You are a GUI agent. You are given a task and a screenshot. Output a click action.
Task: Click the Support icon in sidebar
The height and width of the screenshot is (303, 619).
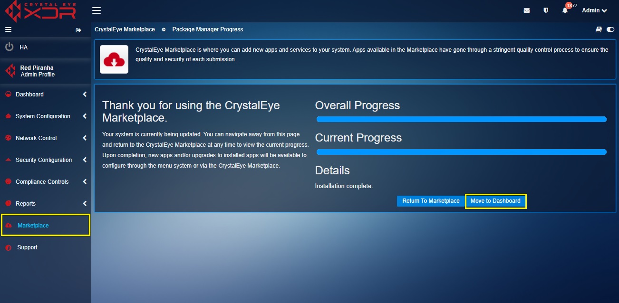click(x=8, y=247)
